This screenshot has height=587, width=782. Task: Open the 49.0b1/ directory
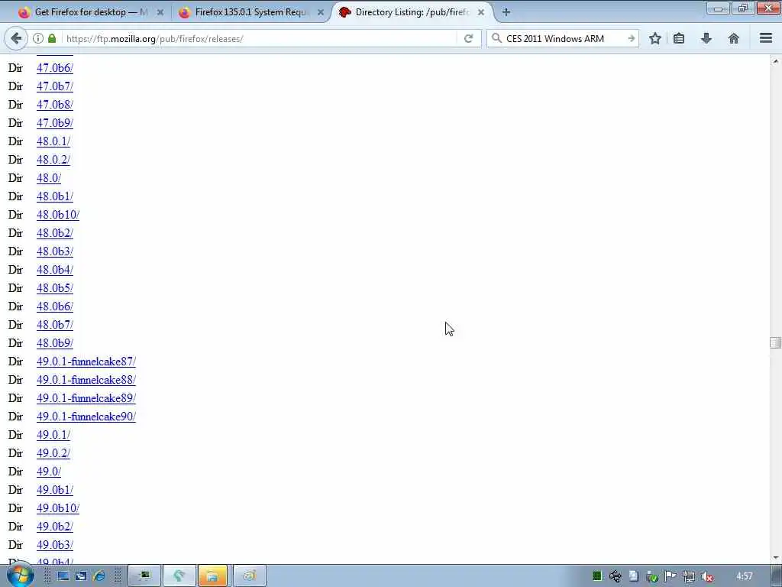point(55,490)
